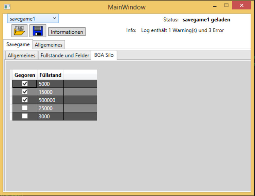Image resolution: width=255 pixels, height=196 pixels.
Task: Enable Gegoren checkbox for the 25000 row
Action: click(25, 108)
